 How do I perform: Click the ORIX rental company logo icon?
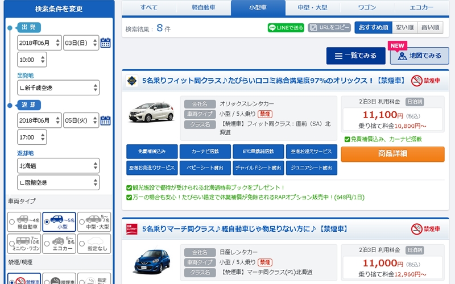point(131,81)
